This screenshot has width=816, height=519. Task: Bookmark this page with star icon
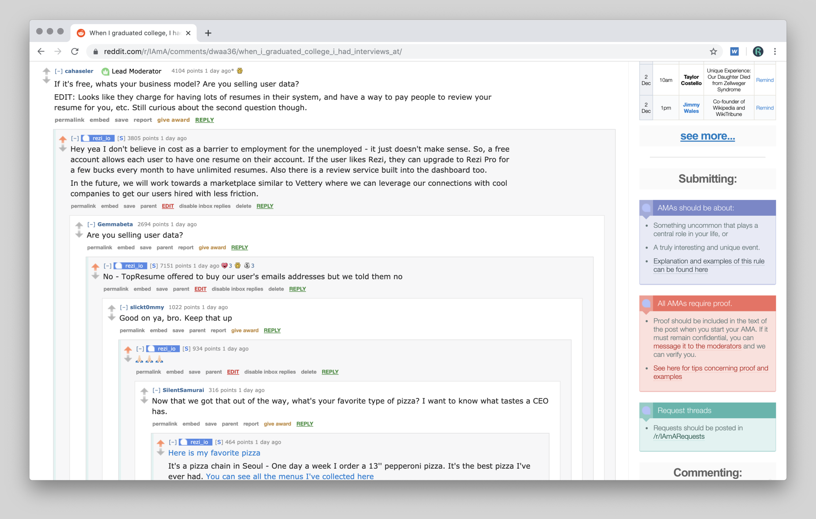coord(713,51)
